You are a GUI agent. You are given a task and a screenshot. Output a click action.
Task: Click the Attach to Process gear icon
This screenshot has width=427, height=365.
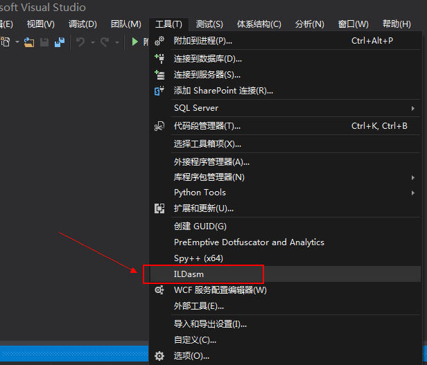(x=159, y=41)
